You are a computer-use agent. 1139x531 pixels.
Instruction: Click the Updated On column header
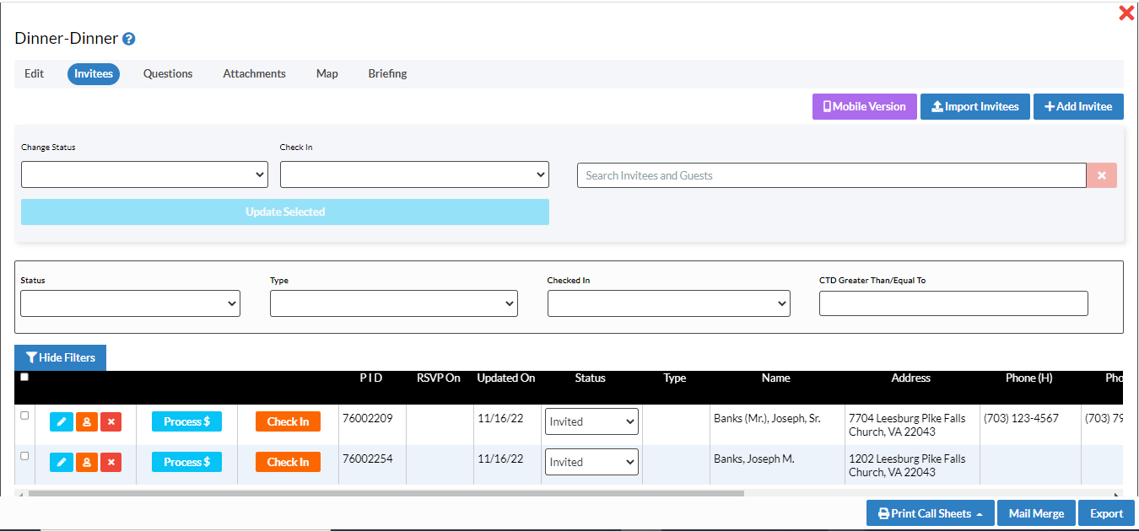tap(506, 378)
